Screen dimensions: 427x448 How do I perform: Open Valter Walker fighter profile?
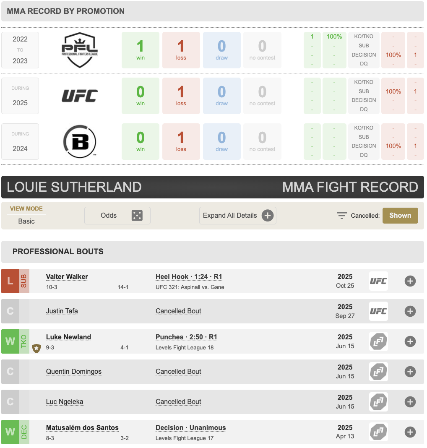(x=67, y=277)
